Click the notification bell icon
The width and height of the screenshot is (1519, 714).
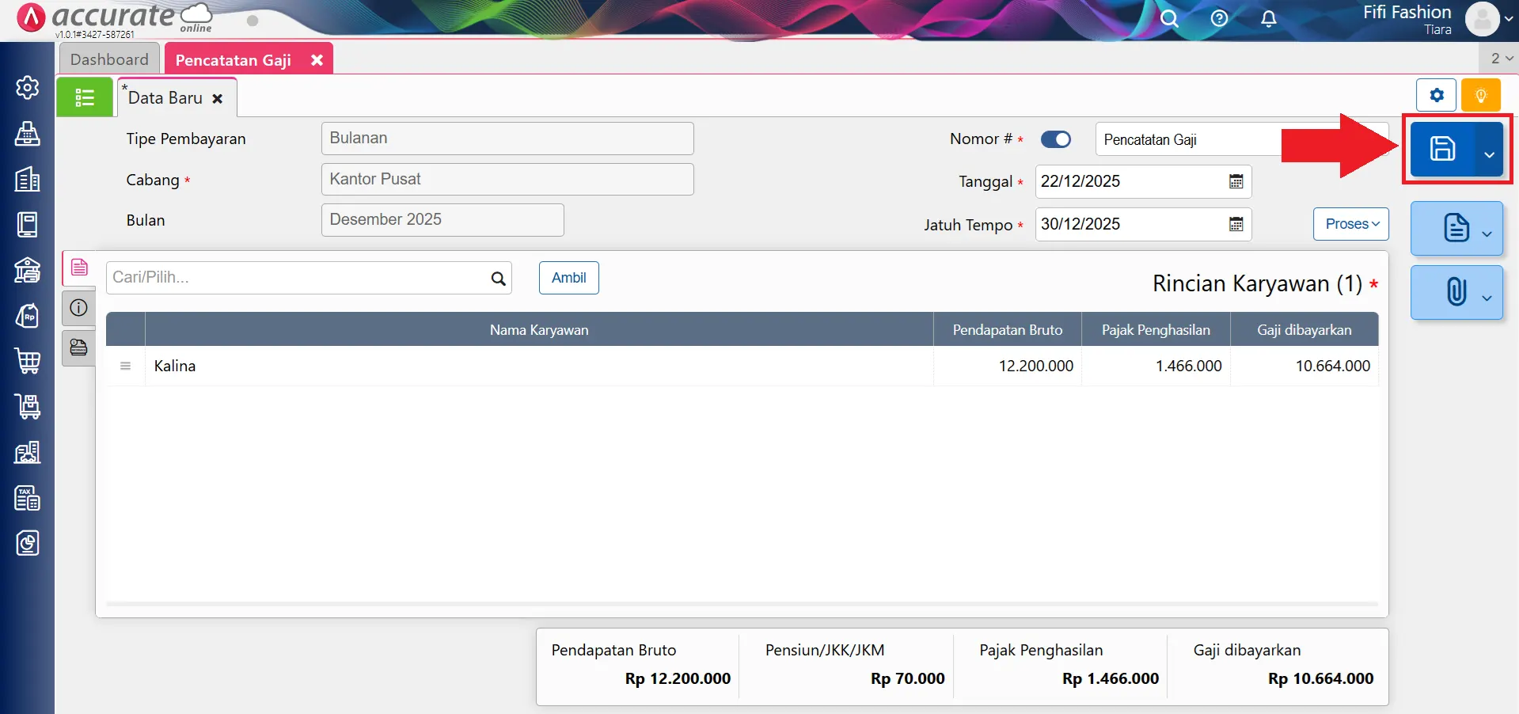tap(1268, 19)
